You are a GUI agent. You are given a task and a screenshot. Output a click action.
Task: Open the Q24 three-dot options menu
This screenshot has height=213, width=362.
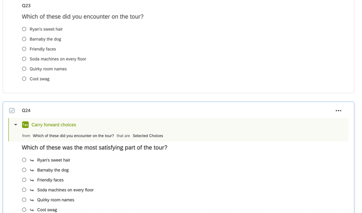pyautogui.click(x=338, y=111)
